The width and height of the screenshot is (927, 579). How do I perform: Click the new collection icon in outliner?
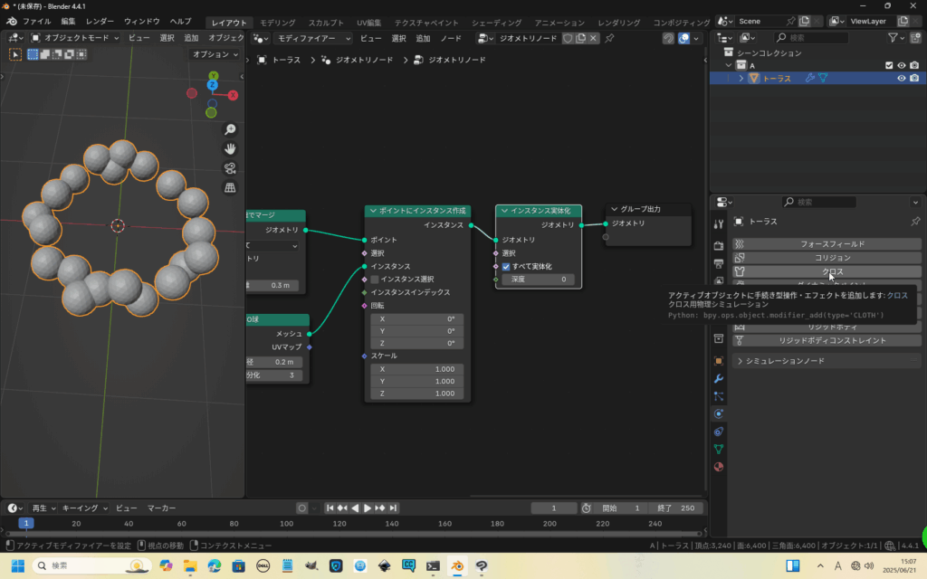(916, 38)
